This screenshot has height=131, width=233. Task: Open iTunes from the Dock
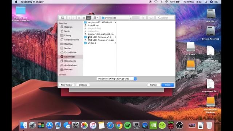pyautogui.click(x=93, y=125)
